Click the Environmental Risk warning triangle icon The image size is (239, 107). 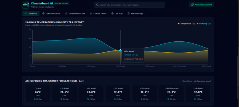tap(66, 14)
